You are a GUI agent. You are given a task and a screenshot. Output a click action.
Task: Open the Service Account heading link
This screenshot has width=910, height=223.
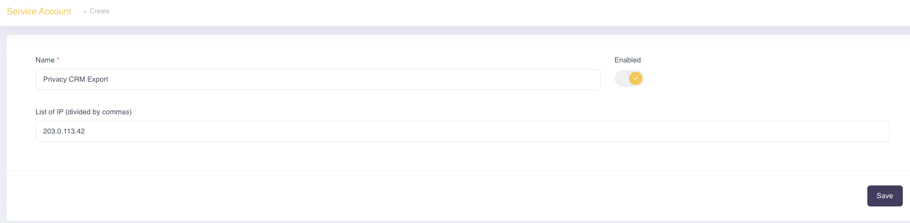(x=39, y=11)
